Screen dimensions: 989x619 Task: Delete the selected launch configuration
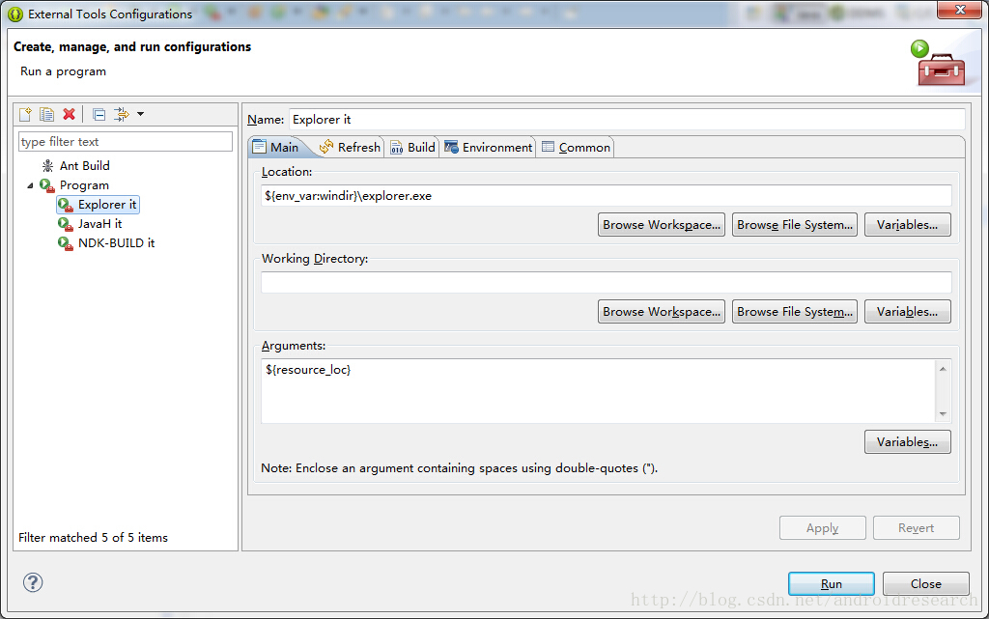tap(69, 115)
